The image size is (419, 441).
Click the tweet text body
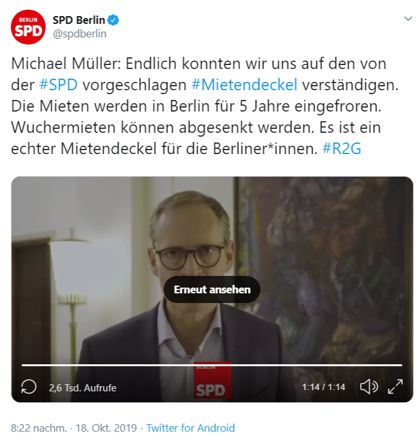click(205, 106)
